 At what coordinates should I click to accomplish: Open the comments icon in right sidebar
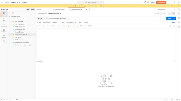click(x=179, y=18)
